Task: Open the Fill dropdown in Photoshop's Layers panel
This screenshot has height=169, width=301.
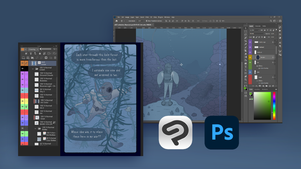Action: pos(276,37)
